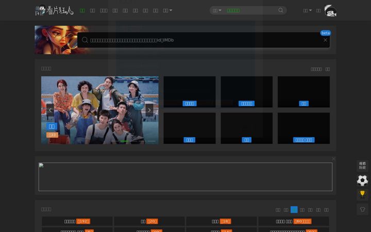Expand the navigation item with a caret arrow

click(167, 10)
